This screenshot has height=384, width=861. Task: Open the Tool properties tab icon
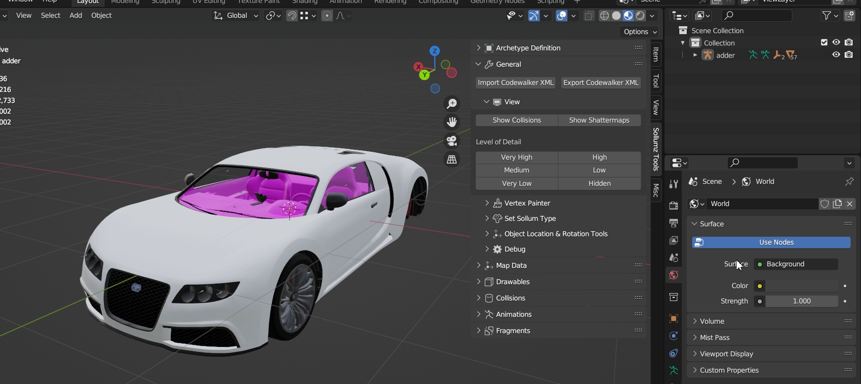click(673, 184)
